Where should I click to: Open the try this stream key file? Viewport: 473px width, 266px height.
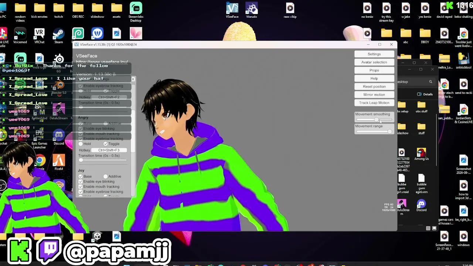(x=386, y=12)
